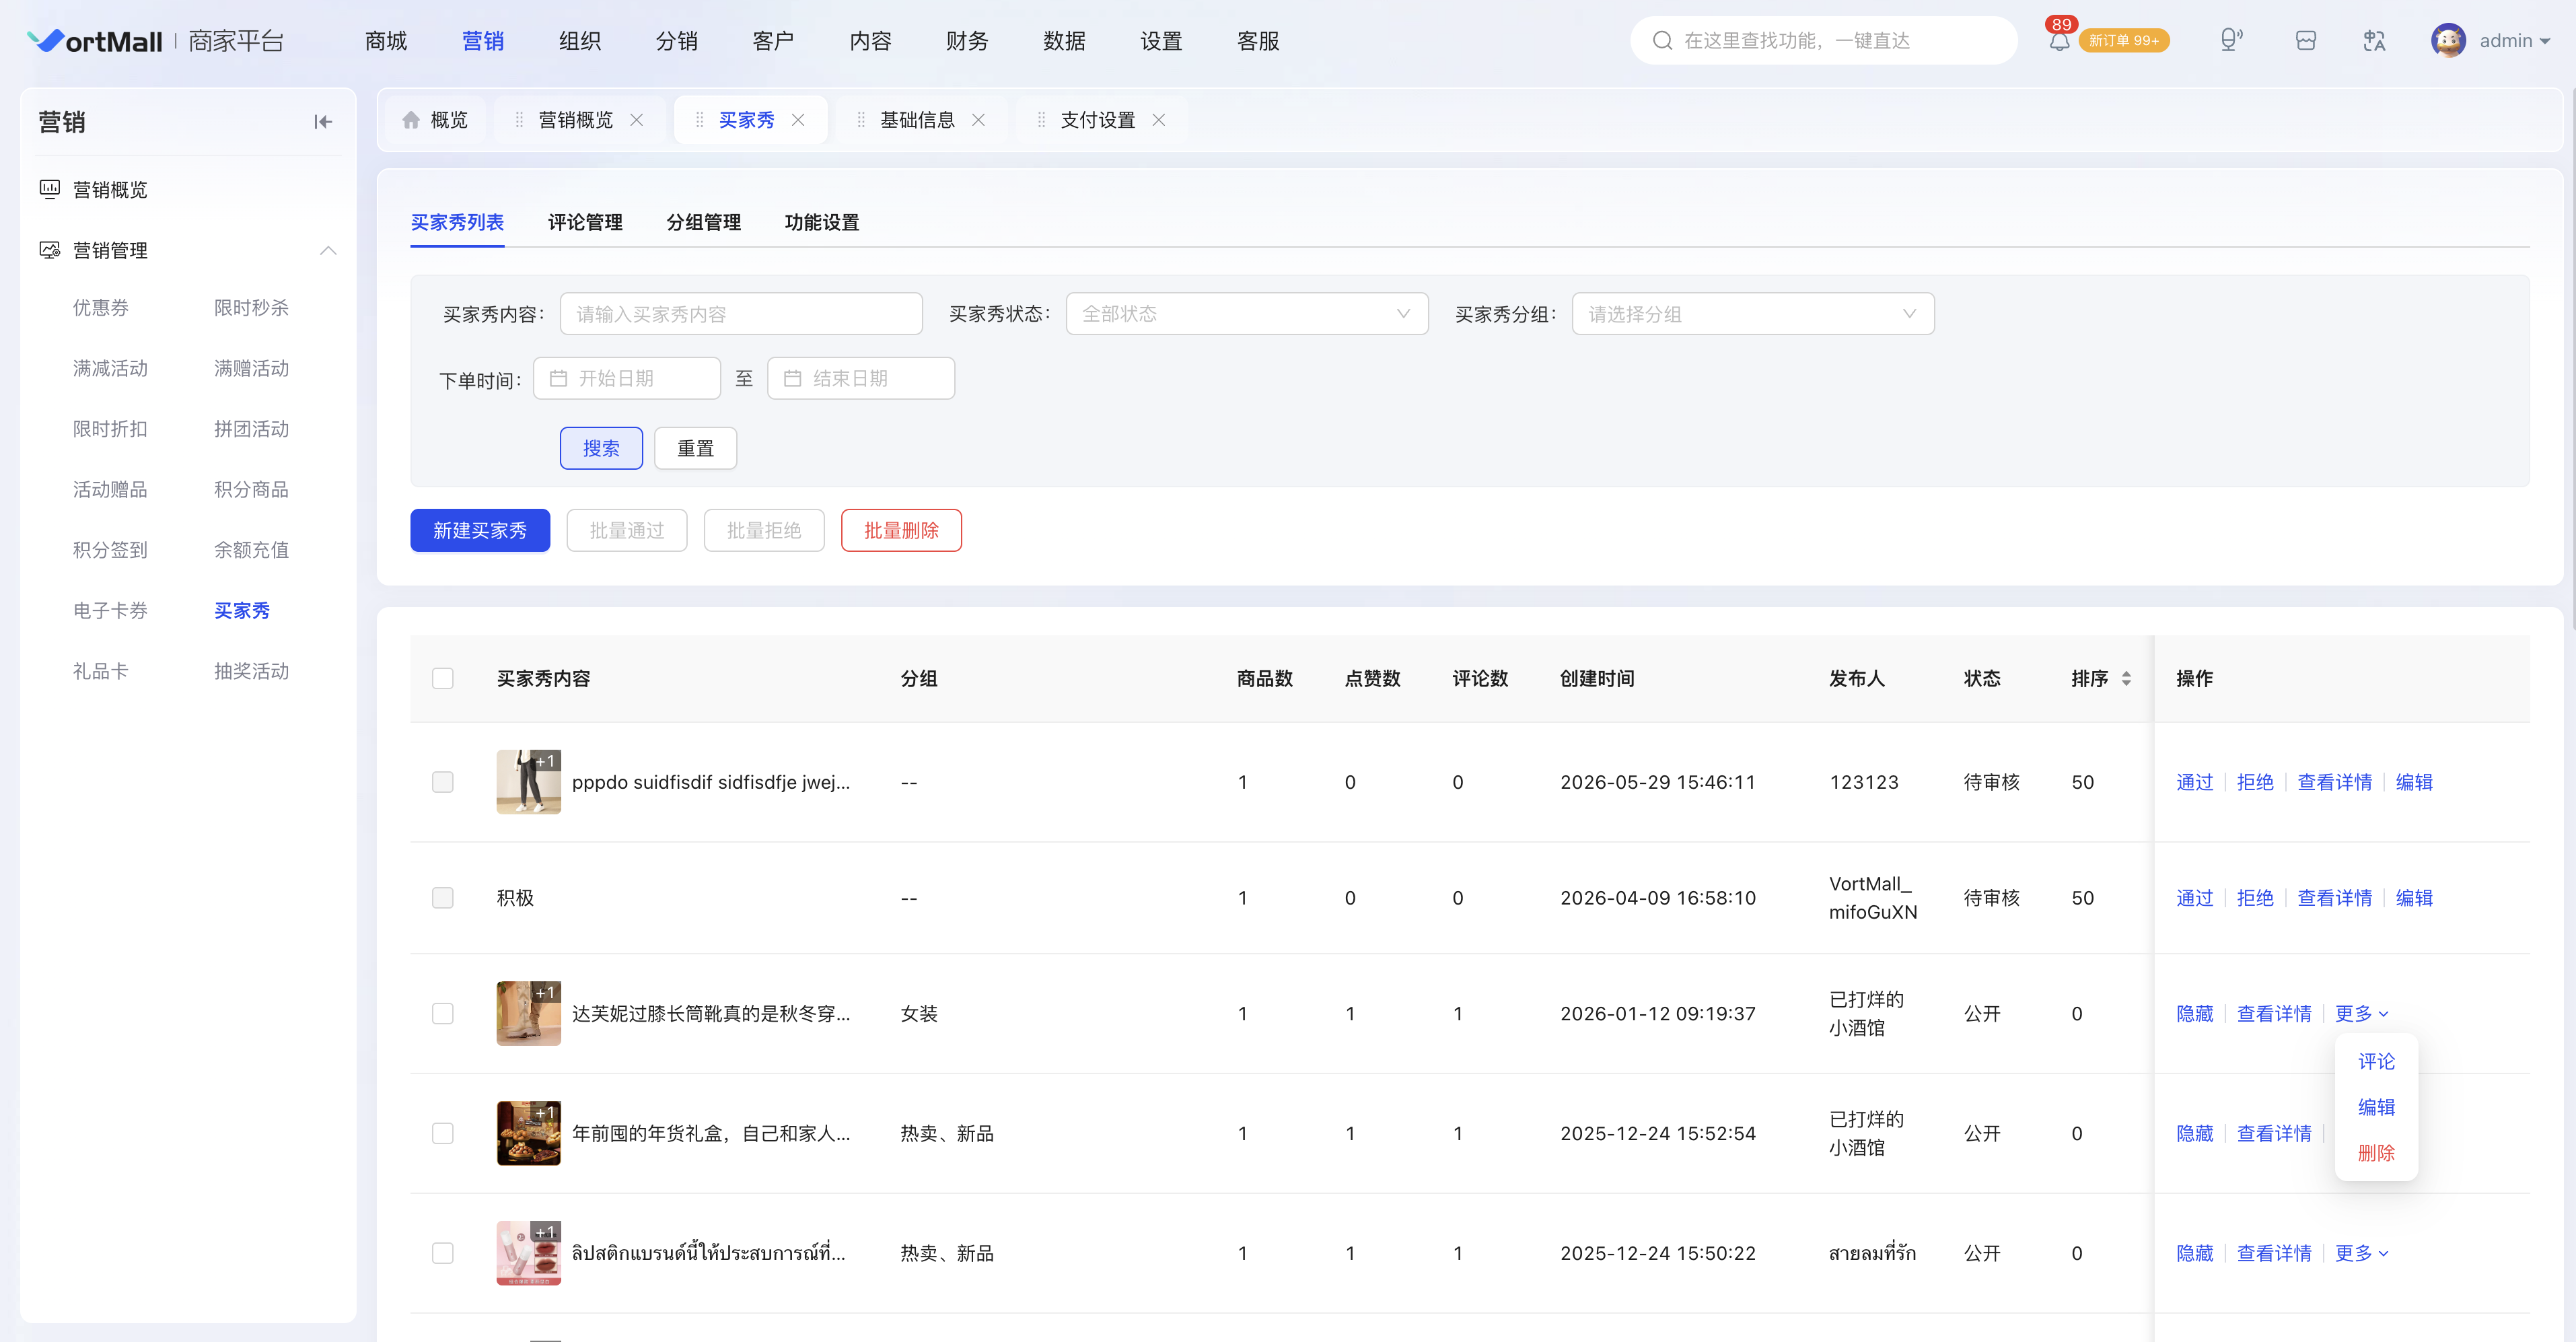Click the 新建买家秀 button
Image resolution: width=2576 pixels, height=1342 pixels.
tap(480, 531)
